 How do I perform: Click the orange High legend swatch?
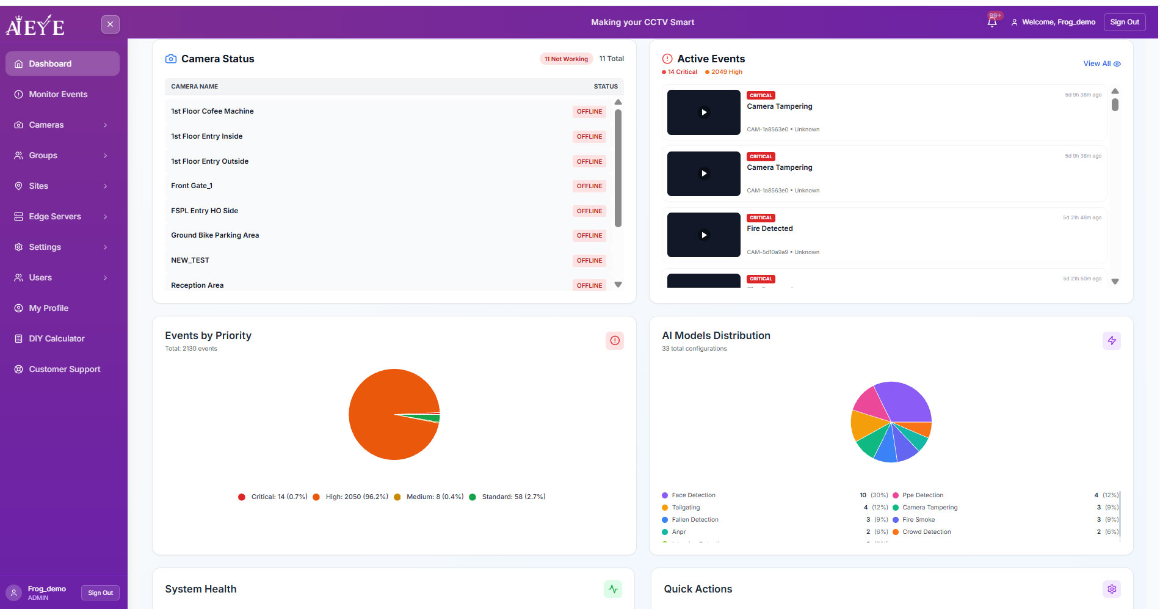[316, 497]
